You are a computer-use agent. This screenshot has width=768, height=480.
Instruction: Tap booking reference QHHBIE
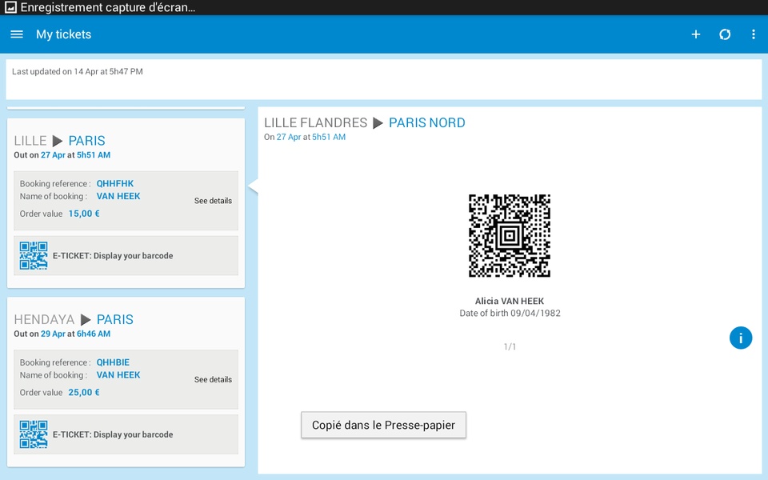coord(113,362)
